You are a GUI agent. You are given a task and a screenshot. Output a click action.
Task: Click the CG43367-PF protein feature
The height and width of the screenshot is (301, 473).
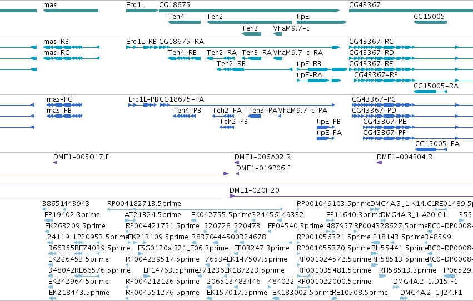(x=418, y=138)
